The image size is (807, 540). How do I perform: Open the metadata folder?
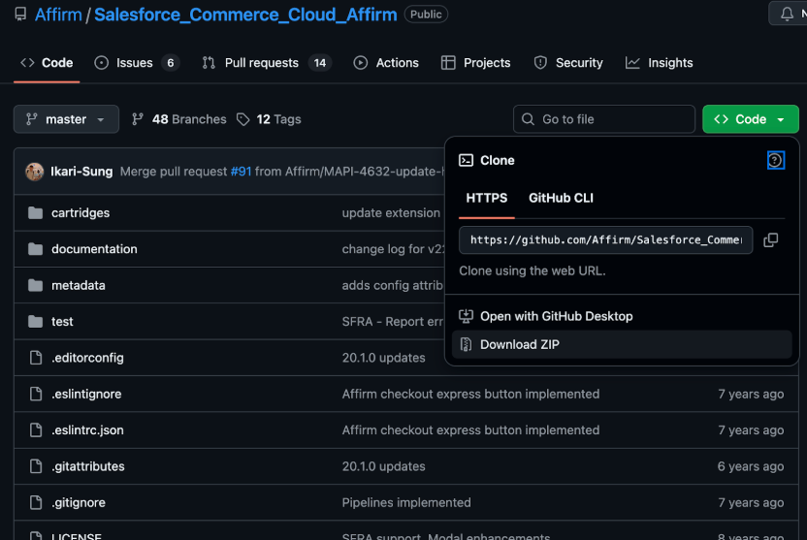tap(79, 285)
